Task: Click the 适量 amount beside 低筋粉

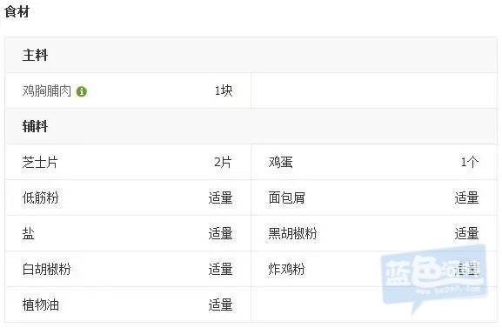Action: click(x=221, y=197)
